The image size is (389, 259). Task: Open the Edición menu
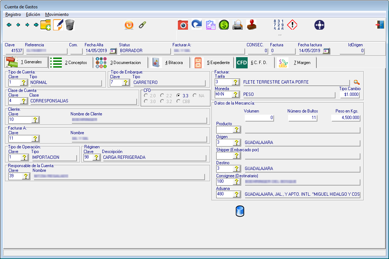(x=33, y=14)
